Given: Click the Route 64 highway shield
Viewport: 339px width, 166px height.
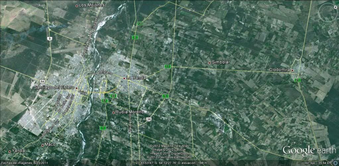Looking at the screenshot, I should pyautogui.click(x=42, y=82).
